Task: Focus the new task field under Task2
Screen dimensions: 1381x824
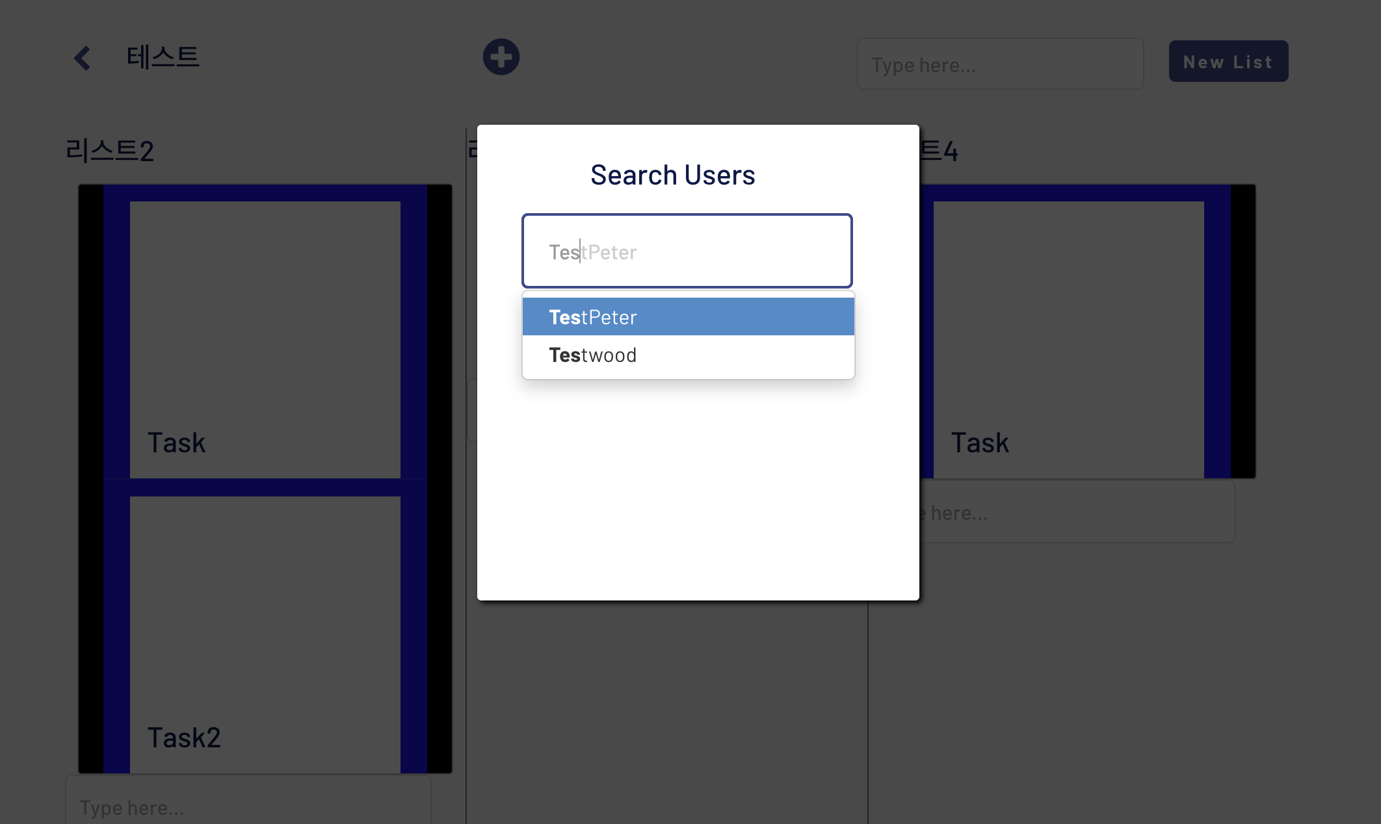Action: (248, 806)
